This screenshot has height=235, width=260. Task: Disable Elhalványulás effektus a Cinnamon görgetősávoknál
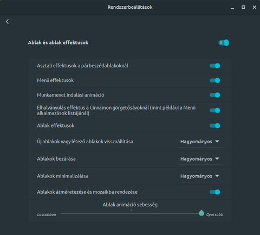click(214, 110)
